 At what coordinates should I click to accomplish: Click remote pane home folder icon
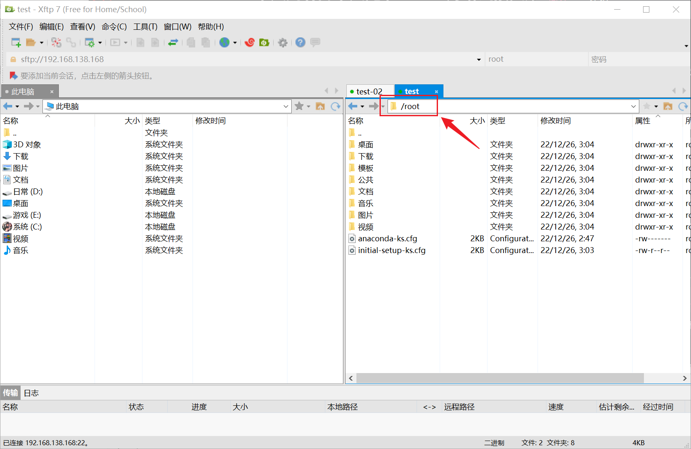click(668, 106)
